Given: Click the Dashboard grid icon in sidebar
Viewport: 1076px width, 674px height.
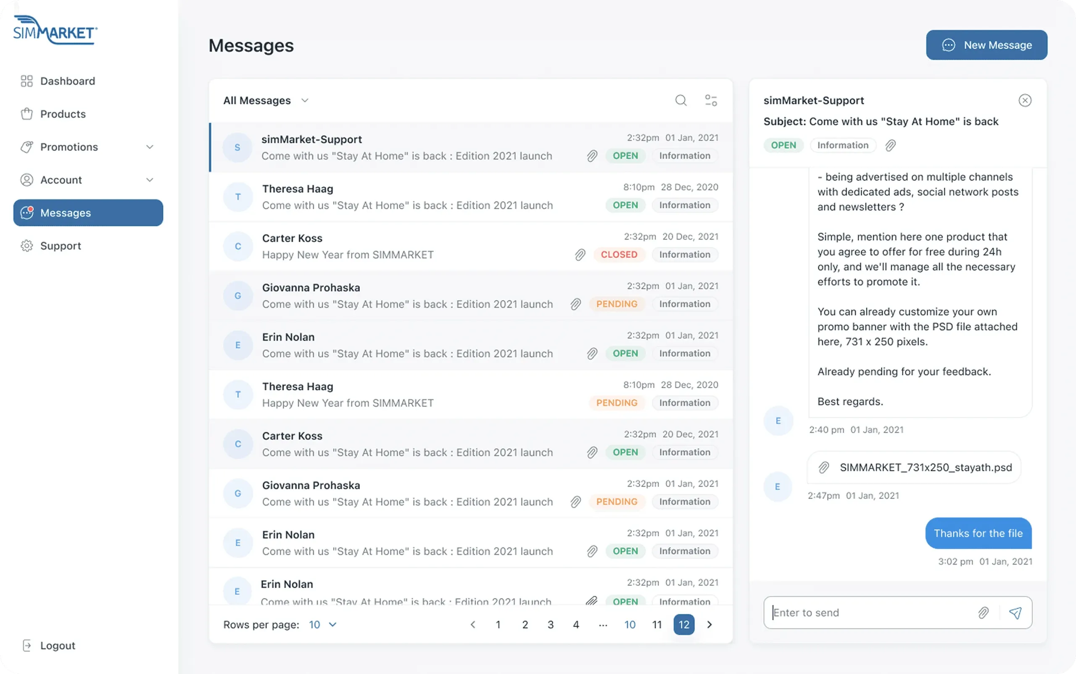Looking at the screenshot, I should (27, 81).
